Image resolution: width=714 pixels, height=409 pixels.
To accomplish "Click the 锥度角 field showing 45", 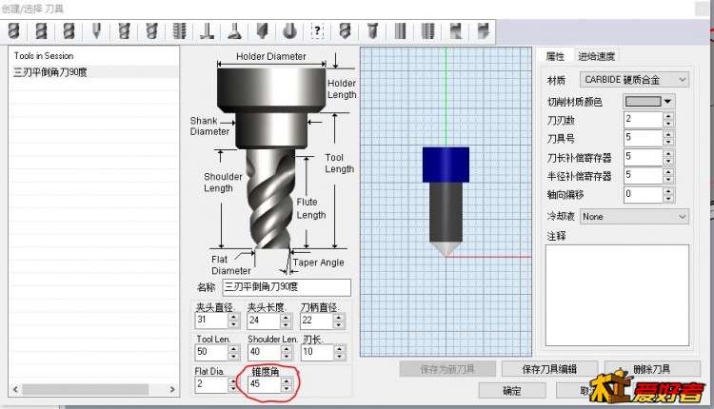I will 264,384.
